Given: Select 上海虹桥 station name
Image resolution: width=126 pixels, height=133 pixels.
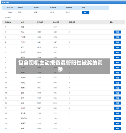Looking at the screenshot, I should pos(24,118).
